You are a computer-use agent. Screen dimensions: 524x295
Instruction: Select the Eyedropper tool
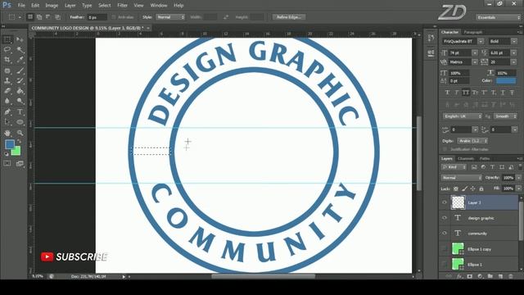pos(20,60)
